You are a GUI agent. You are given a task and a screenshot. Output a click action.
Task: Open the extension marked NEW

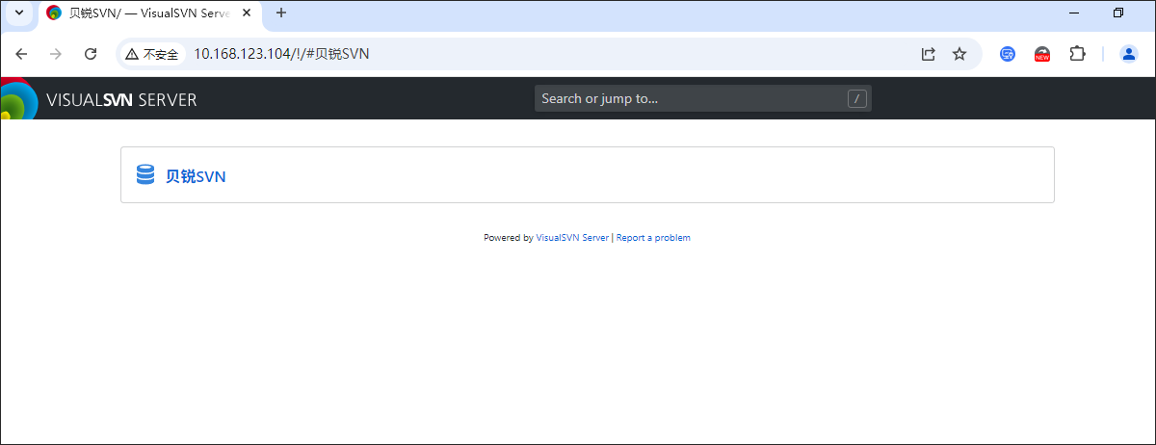pos(1042,54)
